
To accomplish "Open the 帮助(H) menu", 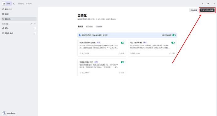I will pos(29,3).
